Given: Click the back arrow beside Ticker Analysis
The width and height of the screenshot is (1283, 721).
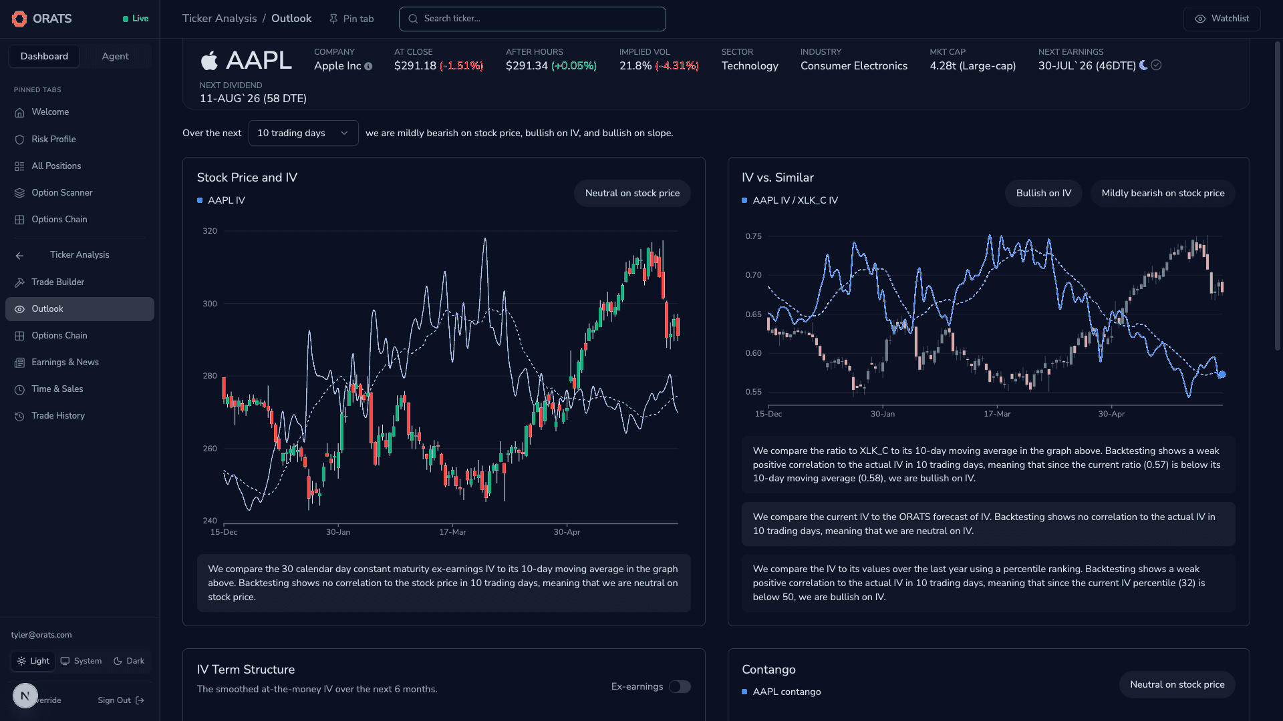Looking at the screenshot, I should point(19,256).
